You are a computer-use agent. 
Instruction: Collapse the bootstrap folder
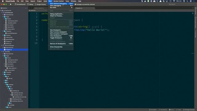coord(6,84)
